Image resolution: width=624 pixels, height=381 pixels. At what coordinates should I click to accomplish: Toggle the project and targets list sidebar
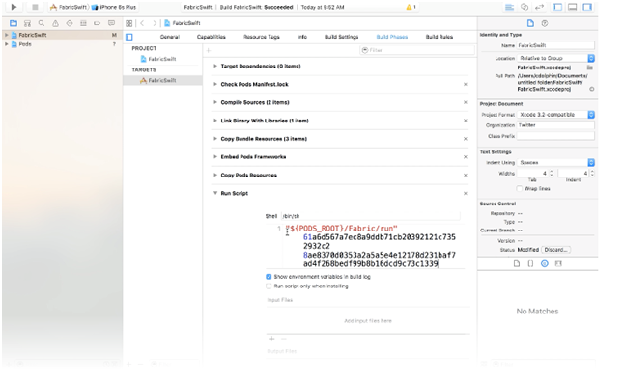tap(129, 37)
